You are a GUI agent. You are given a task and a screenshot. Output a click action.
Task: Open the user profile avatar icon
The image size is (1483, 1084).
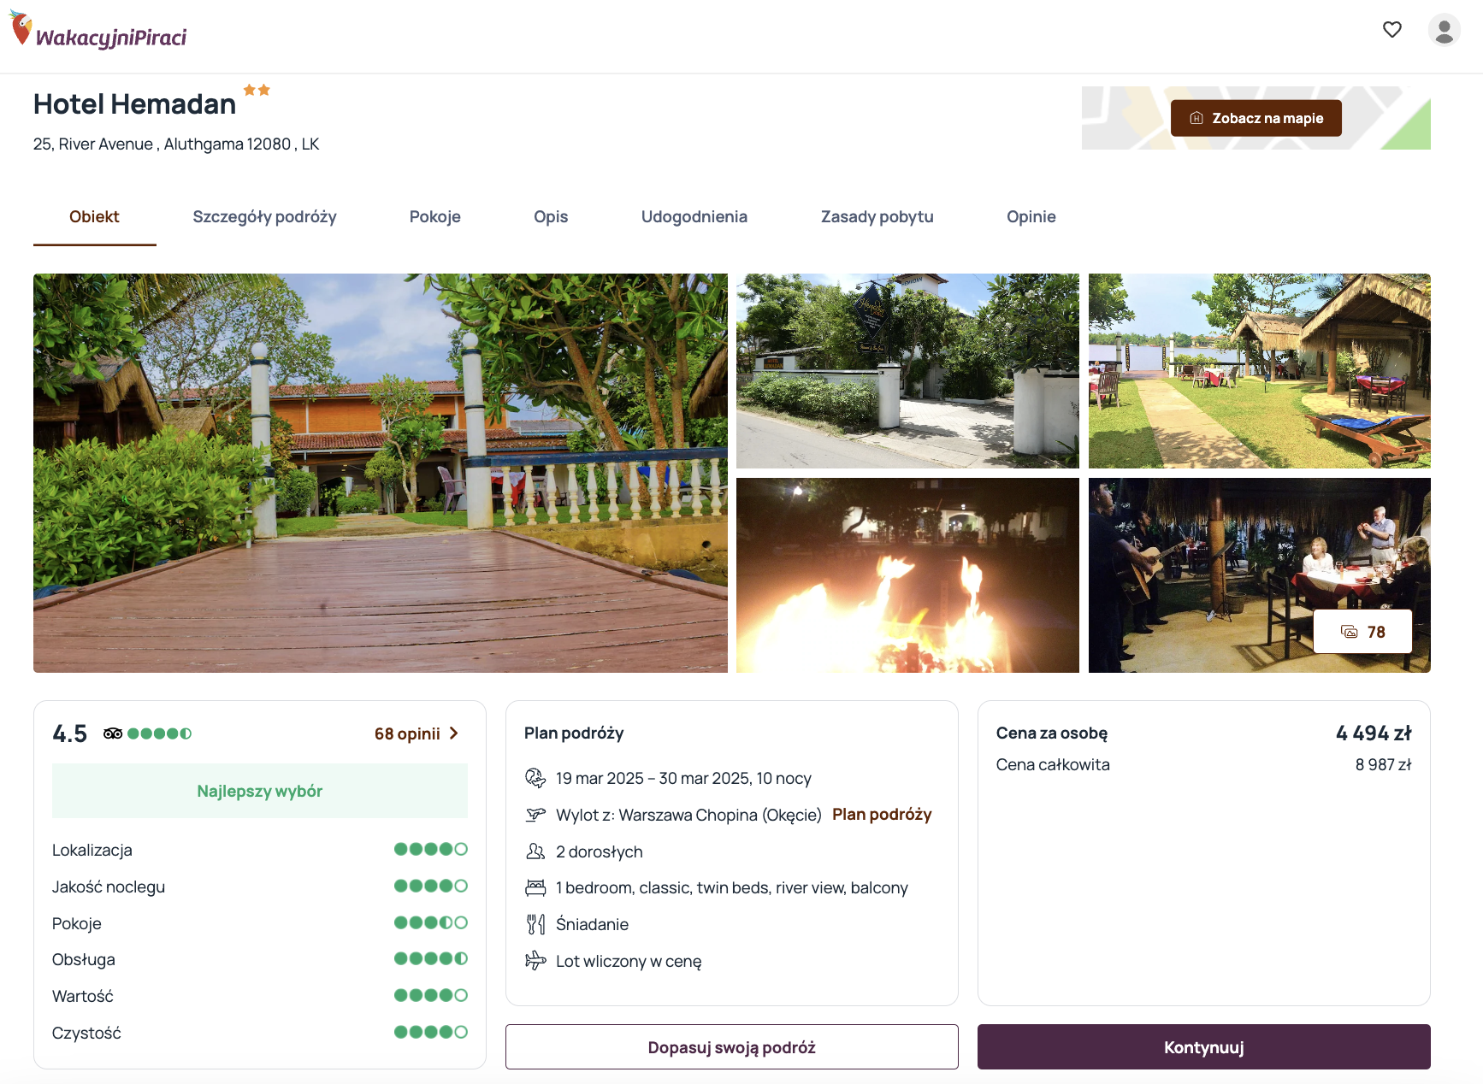click(1445, 30)
